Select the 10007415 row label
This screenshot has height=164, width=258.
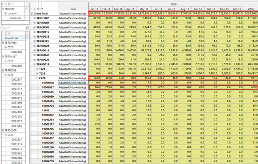click(48, 134)
